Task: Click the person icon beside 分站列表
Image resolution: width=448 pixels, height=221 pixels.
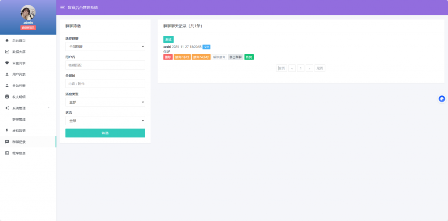Action: click(7, 85)
